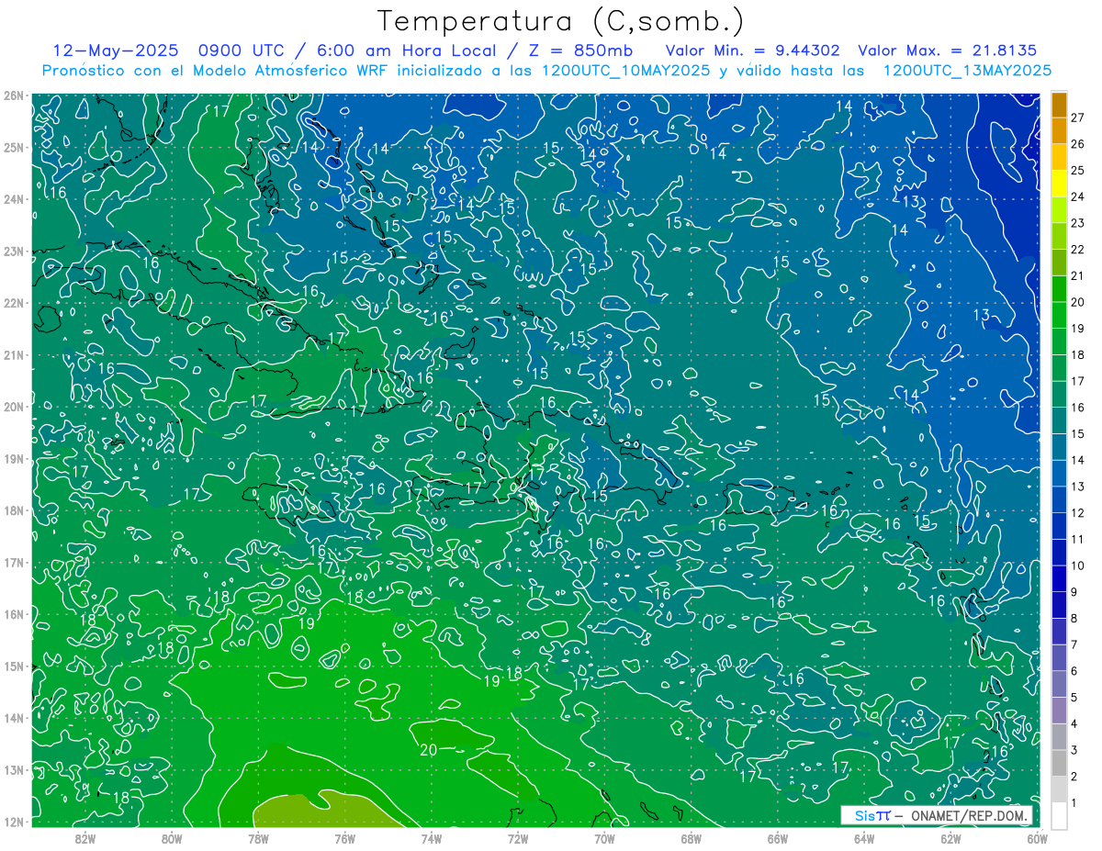Click the "22N" latitude axis label
Screen dimensions: 1102x851
pos(13,303)
